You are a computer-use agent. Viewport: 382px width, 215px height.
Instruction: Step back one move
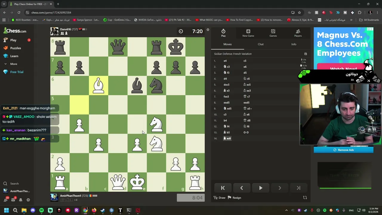[241, 188]
